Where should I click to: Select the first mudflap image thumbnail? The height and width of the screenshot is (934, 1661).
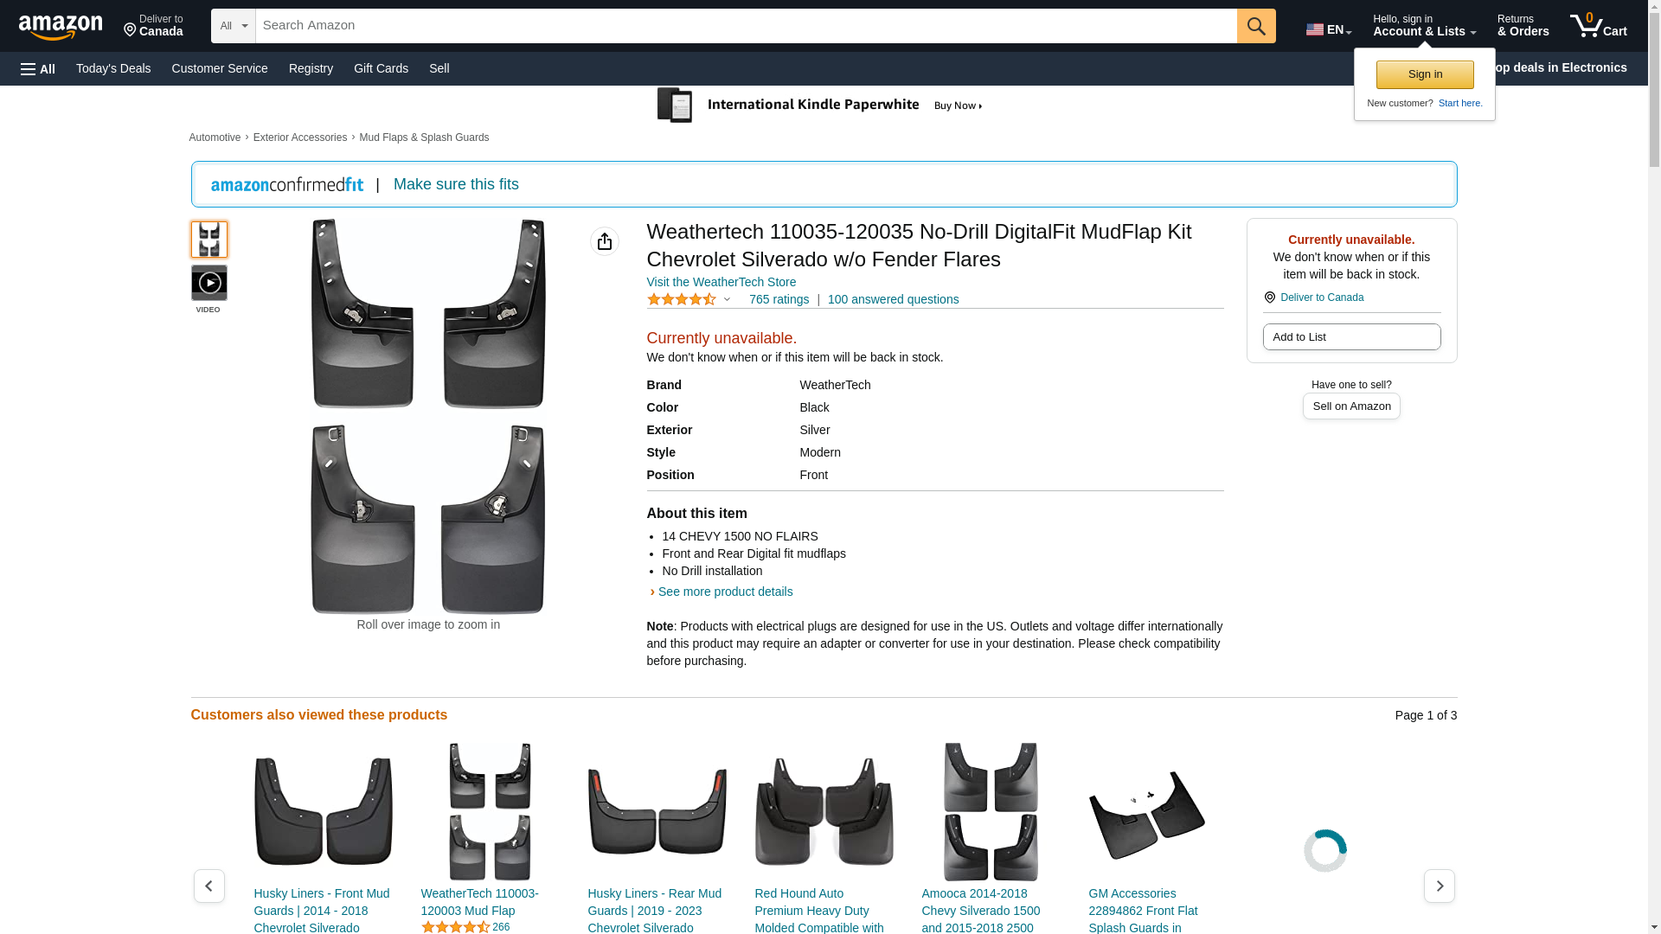click(208, 240)
